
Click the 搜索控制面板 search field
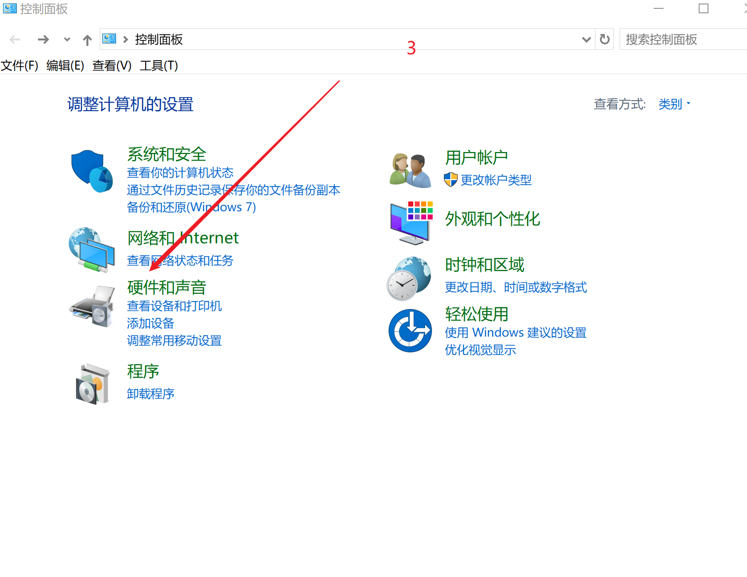click(x=683, y=39)
